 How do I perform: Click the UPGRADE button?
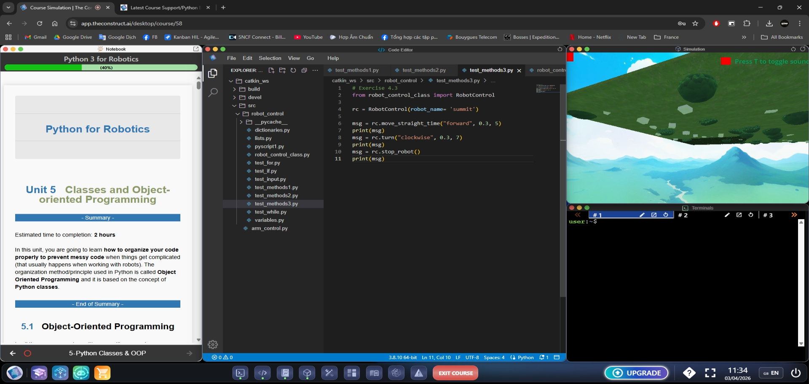(636, 373)
